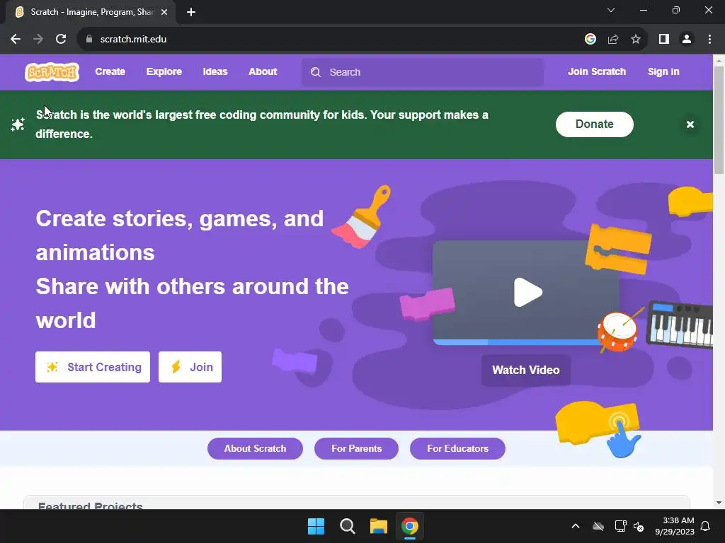Viewport: 725px width, 543px height.
Task: Click the Scratch logo in the navigation bar
Action: click(x=52, y=72)
